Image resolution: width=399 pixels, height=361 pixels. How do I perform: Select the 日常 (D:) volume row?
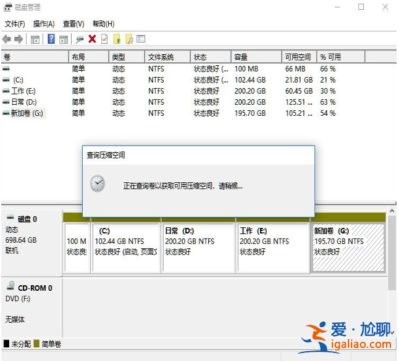(24, 102)
